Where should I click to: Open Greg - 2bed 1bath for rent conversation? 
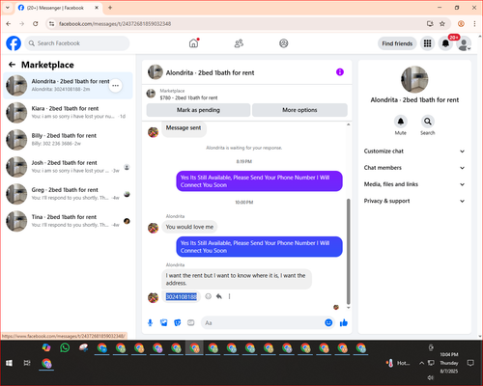click(68, 194)
